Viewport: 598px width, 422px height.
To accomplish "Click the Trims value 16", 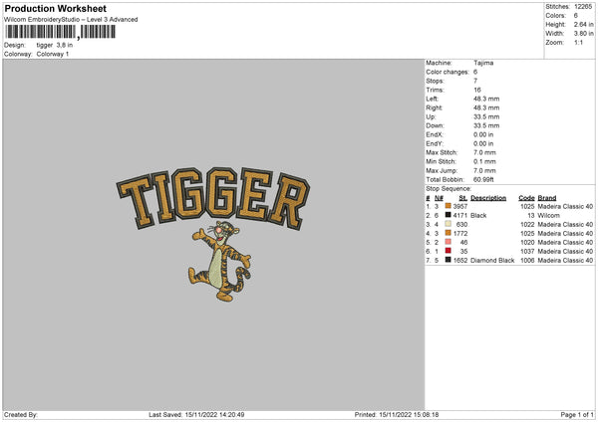I will [477, 90].
